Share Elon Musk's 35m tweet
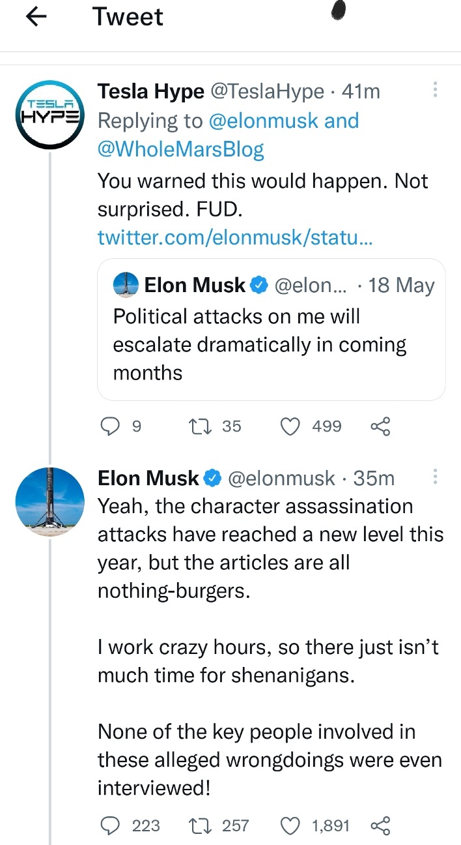 380,826
